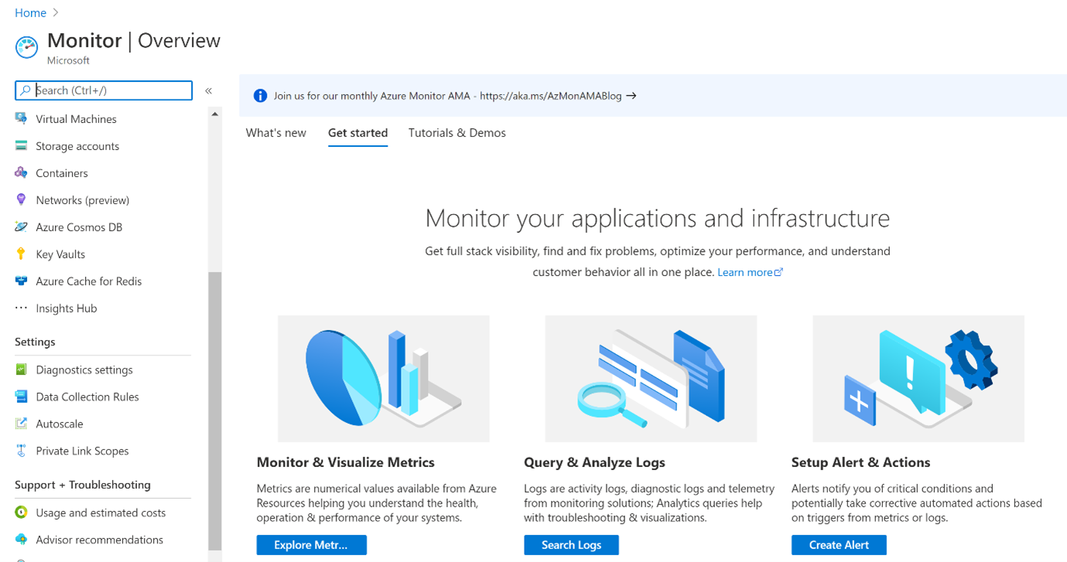Click the Settings section header

(x=35, y=342)
